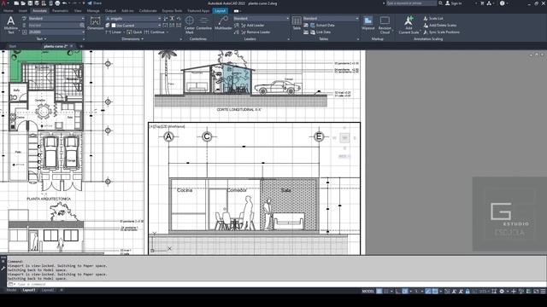Click the Sign In button
The width and height of the screenshot is (547, 307).
tap(453, 3)
